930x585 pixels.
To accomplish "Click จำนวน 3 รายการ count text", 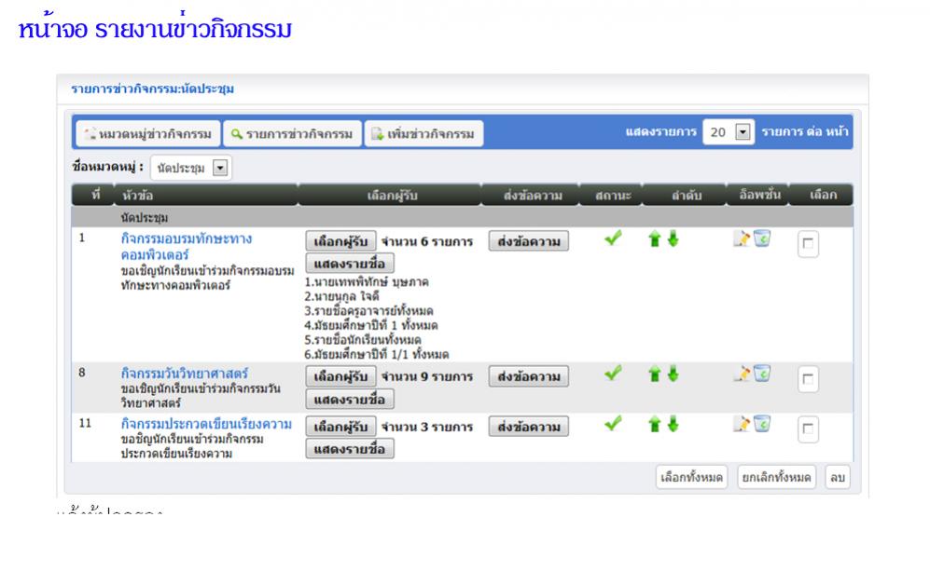I will point(427,427).
